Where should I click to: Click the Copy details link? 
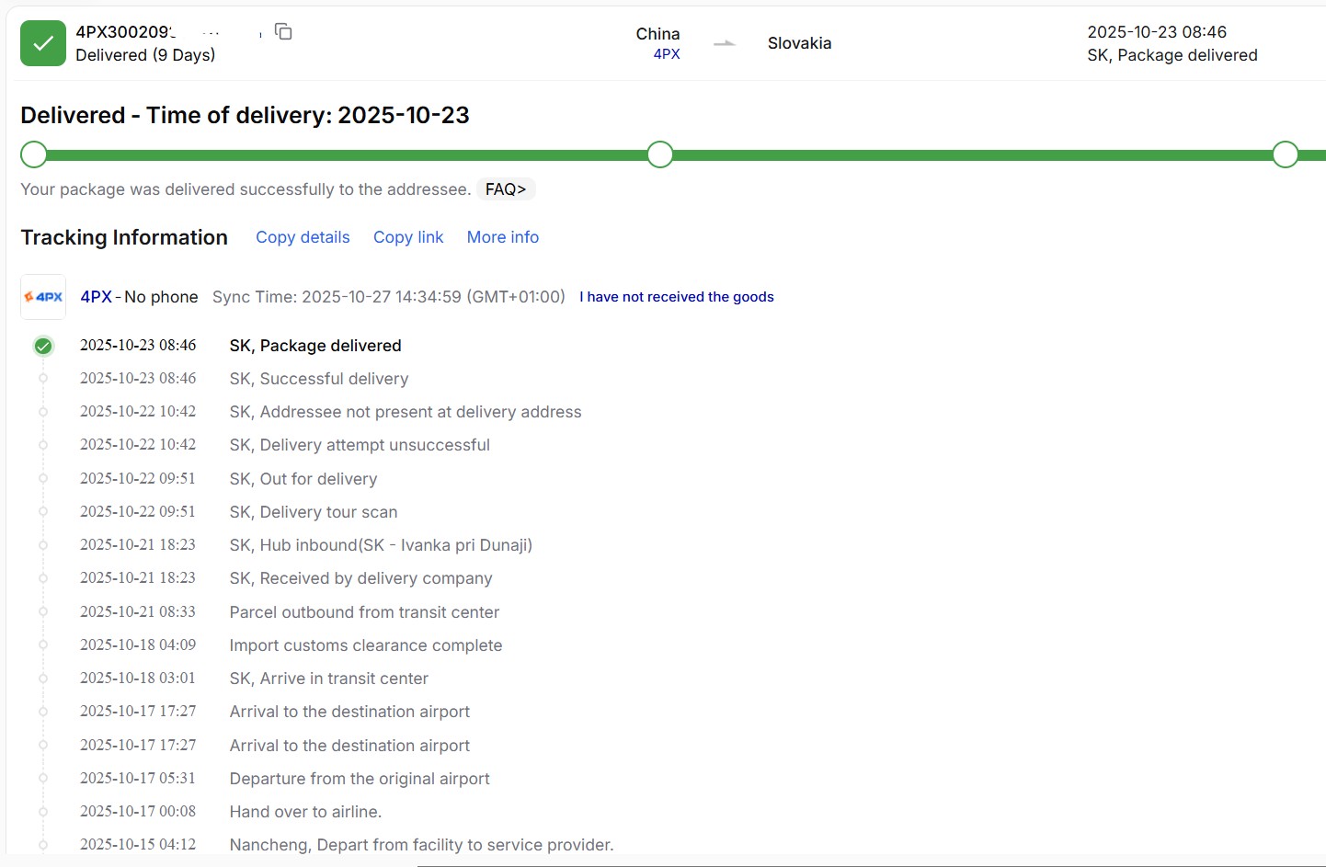pos(303,237)
